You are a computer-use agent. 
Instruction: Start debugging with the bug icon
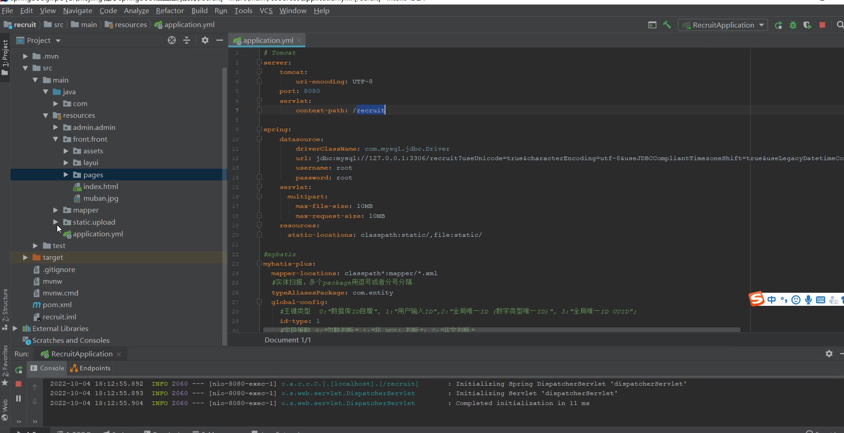pyautogui.click(x=793, y=25)
